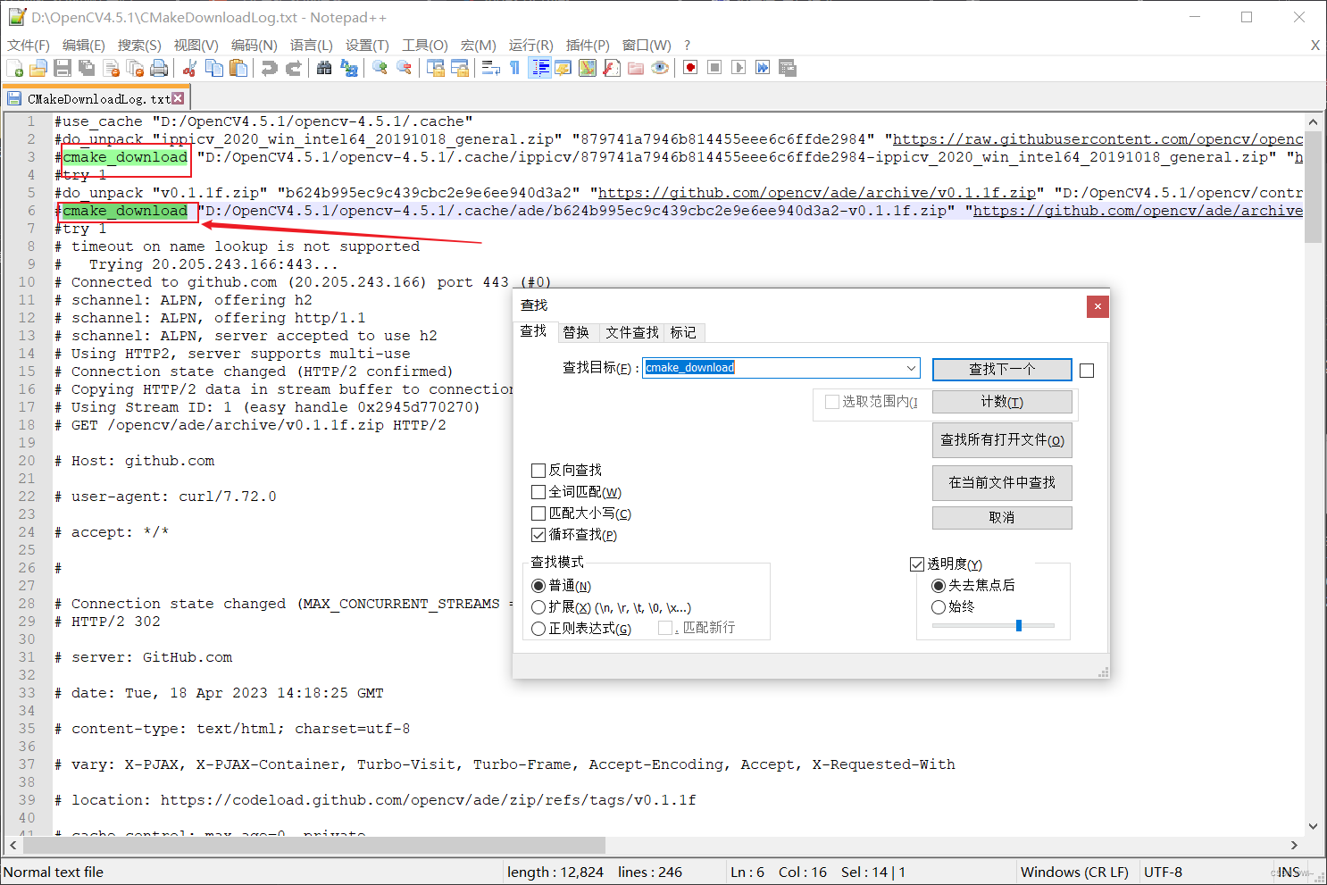Click the Zoom Out magnifier icon

(x=404, y=68)
